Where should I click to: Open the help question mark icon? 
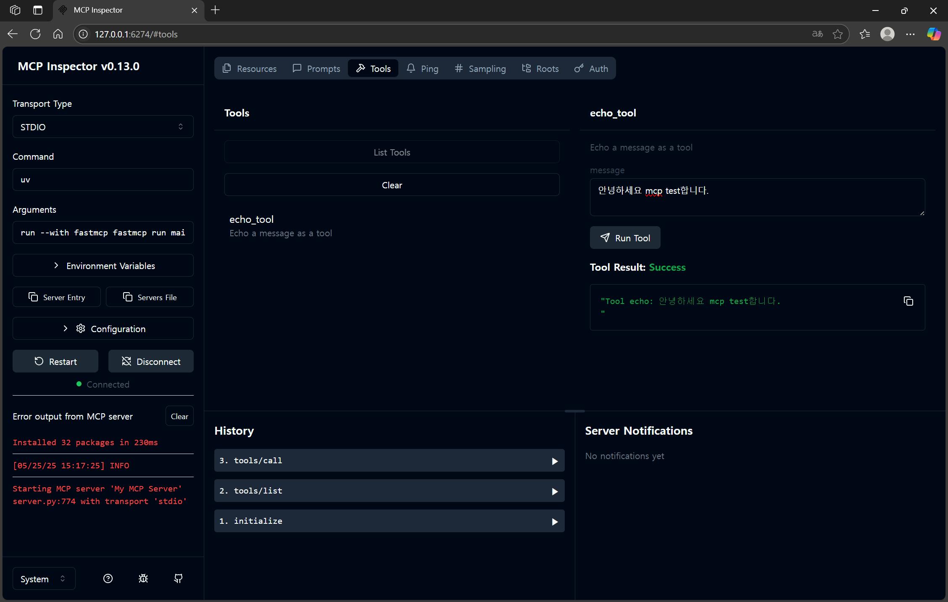point(108,578)
